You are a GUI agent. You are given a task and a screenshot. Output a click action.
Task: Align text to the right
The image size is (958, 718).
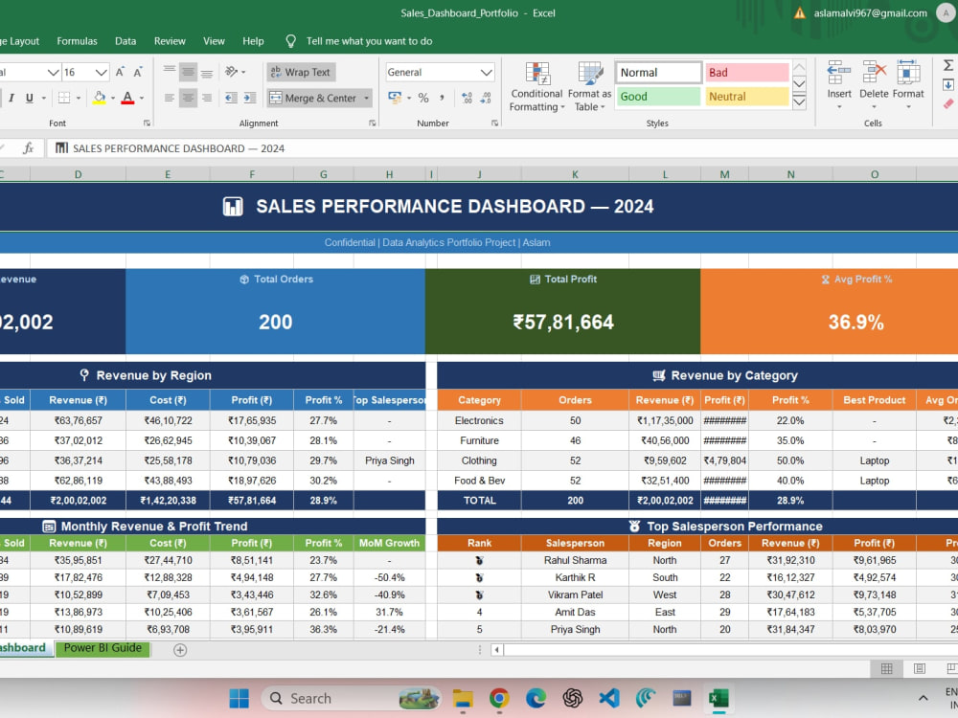[207, 98]
